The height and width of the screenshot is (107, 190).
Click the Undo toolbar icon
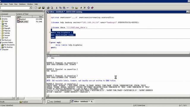(x=68, y=8)
